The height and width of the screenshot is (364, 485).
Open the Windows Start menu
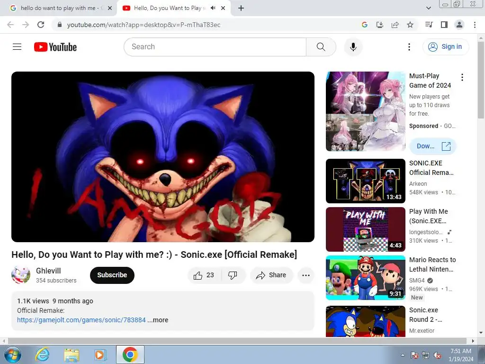coord(12,355)
